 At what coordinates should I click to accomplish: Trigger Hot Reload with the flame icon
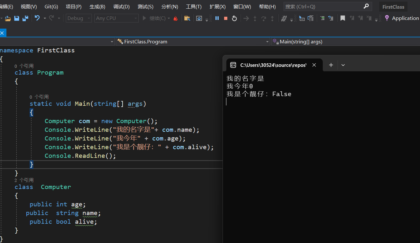(x=175, y=18)
